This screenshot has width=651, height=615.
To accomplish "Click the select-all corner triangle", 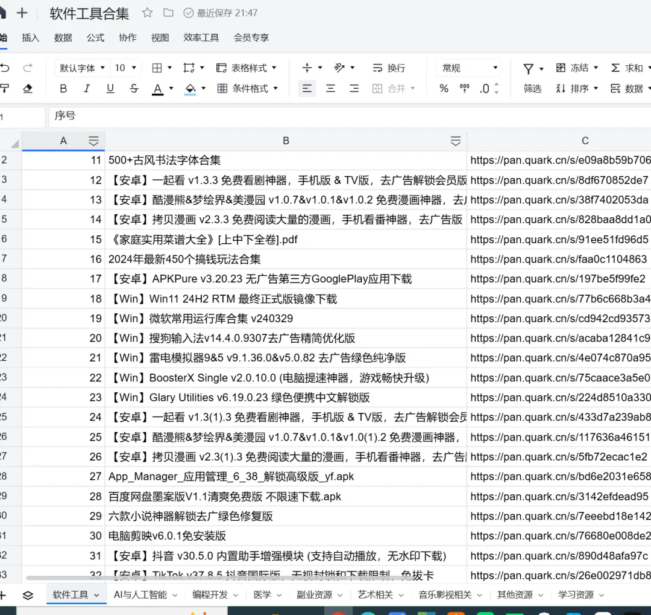I will coord(14,144).
